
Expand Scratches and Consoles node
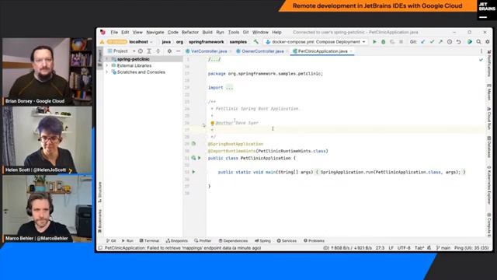[x=107, y=72]
